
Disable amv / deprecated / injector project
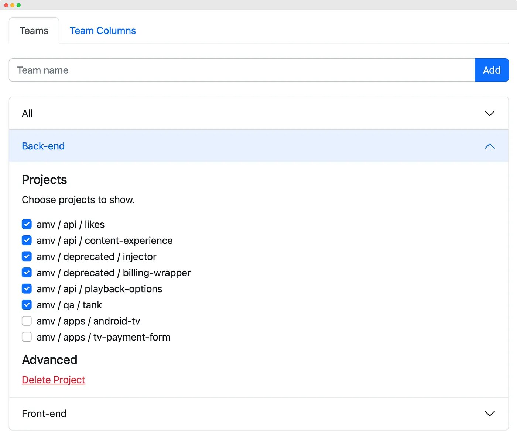pyautogui.click(x=27, y=256)
